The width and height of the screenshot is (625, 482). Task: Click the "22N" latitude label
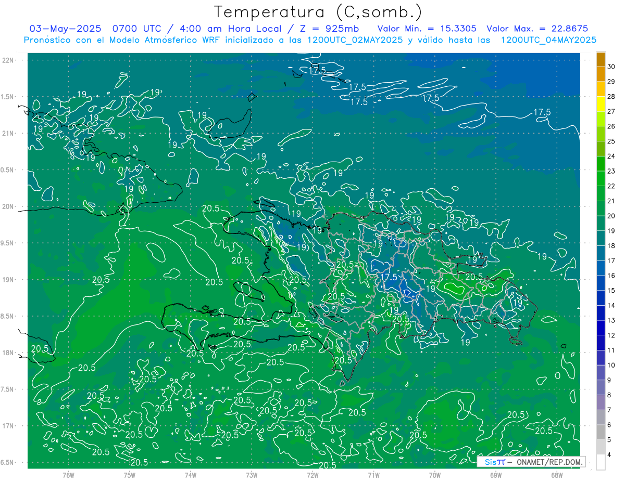pos(8,60)
